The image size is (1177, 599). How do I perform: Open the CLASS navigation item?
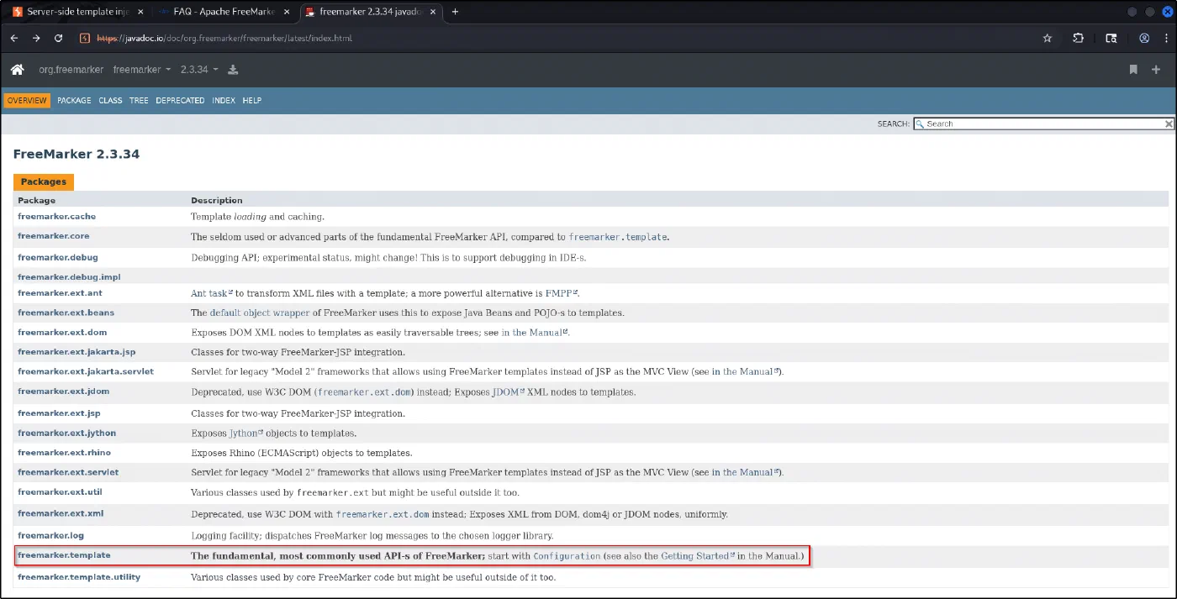[x=110, y=100]
